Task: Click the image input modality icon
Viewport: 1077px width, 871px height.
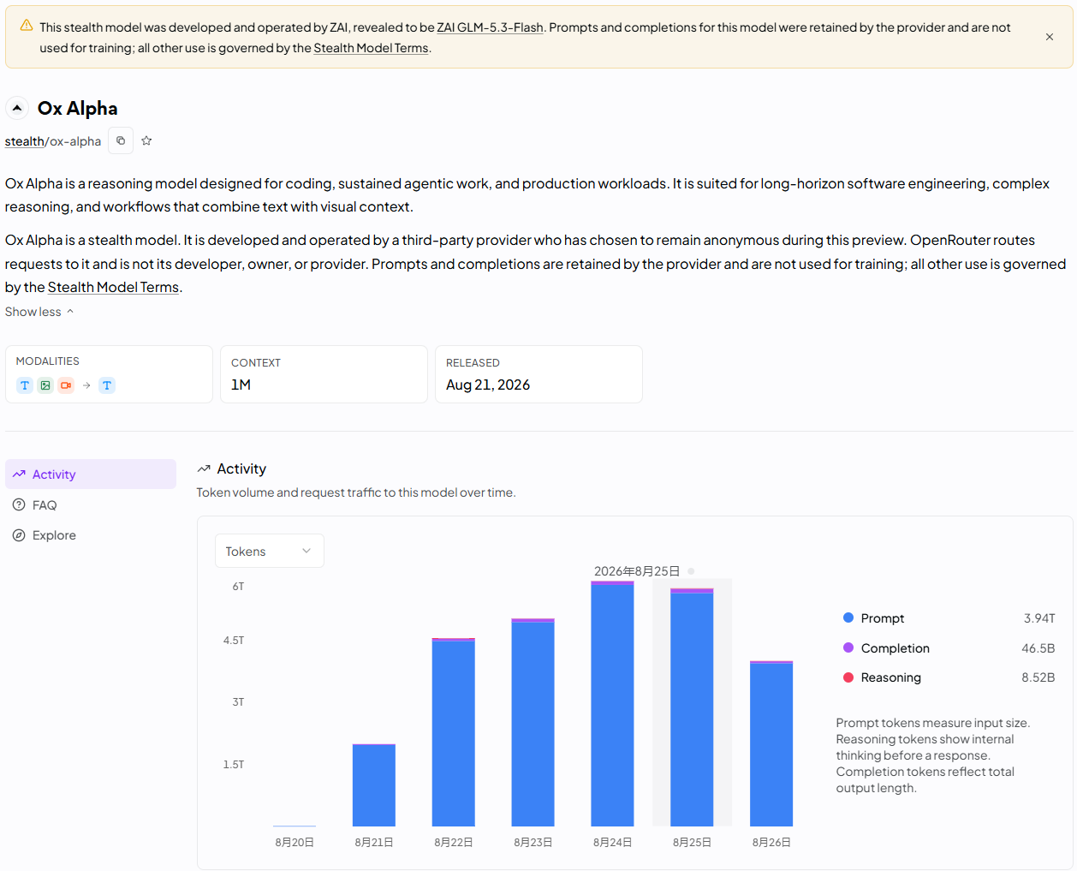Action: pyautogui.click(x=45, y=385)
